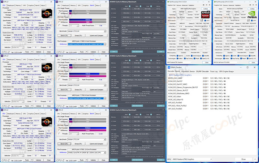This screenshot has width=259, height=163.
Task: Click the BIOS export share icon in AMD GPU-Z
Action: (x=202, y=20)
